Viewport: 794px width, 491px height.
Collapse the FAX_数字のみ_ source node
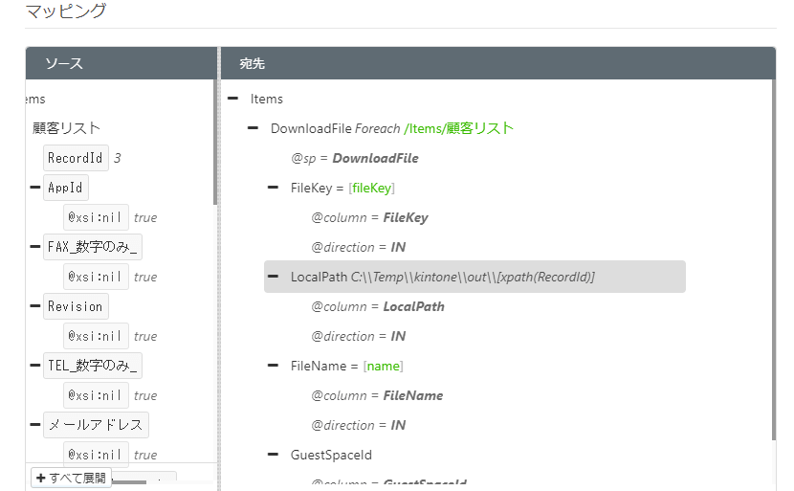point(35,247)
